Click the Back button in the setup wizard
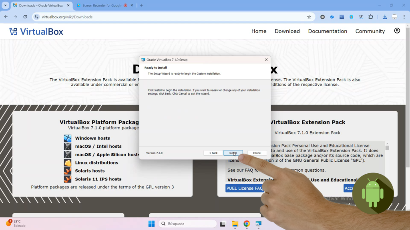This screenshot has height=230, width=410. (213, 153)
